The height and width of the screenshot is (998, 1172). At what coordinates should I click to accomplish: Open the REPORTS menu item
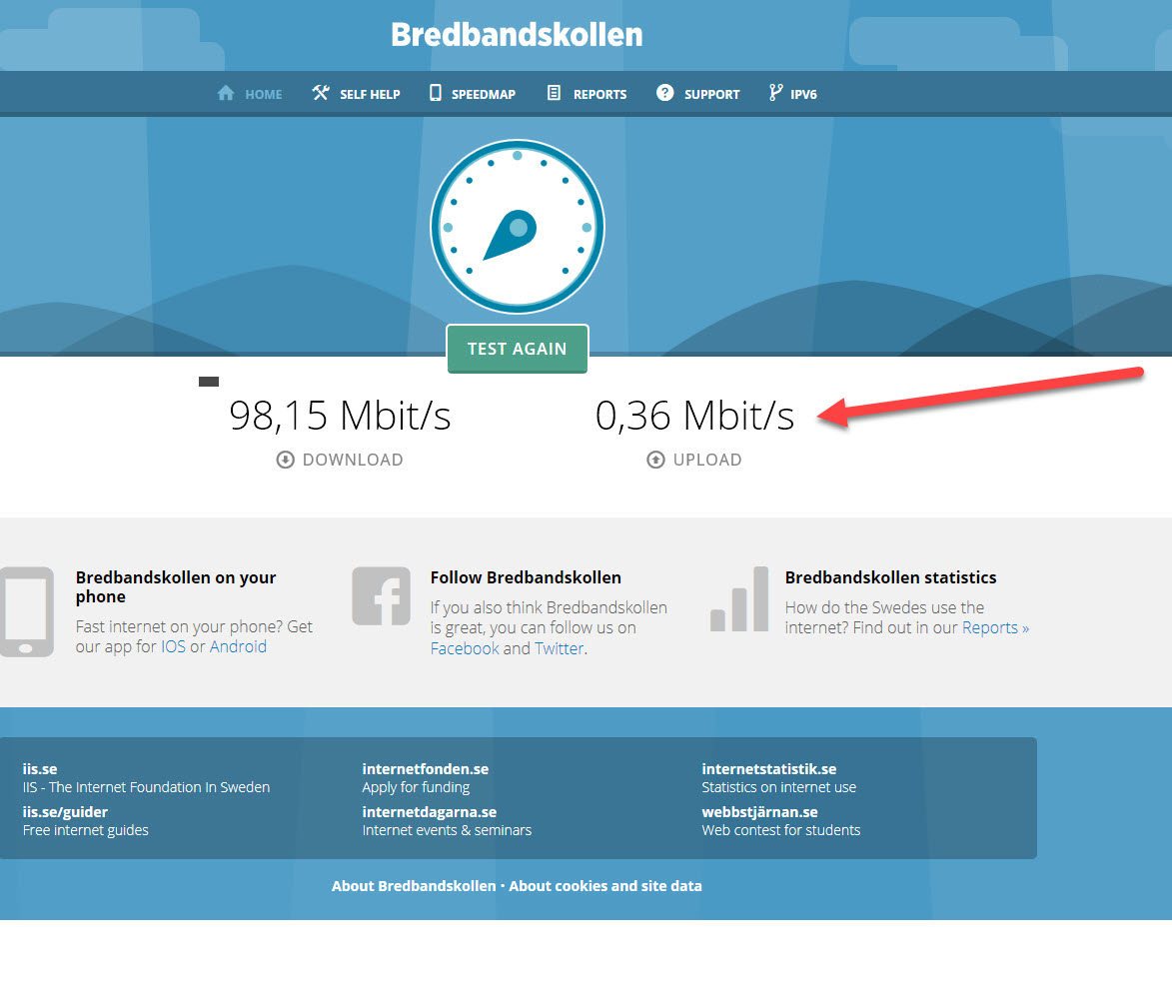pos(600,94)
